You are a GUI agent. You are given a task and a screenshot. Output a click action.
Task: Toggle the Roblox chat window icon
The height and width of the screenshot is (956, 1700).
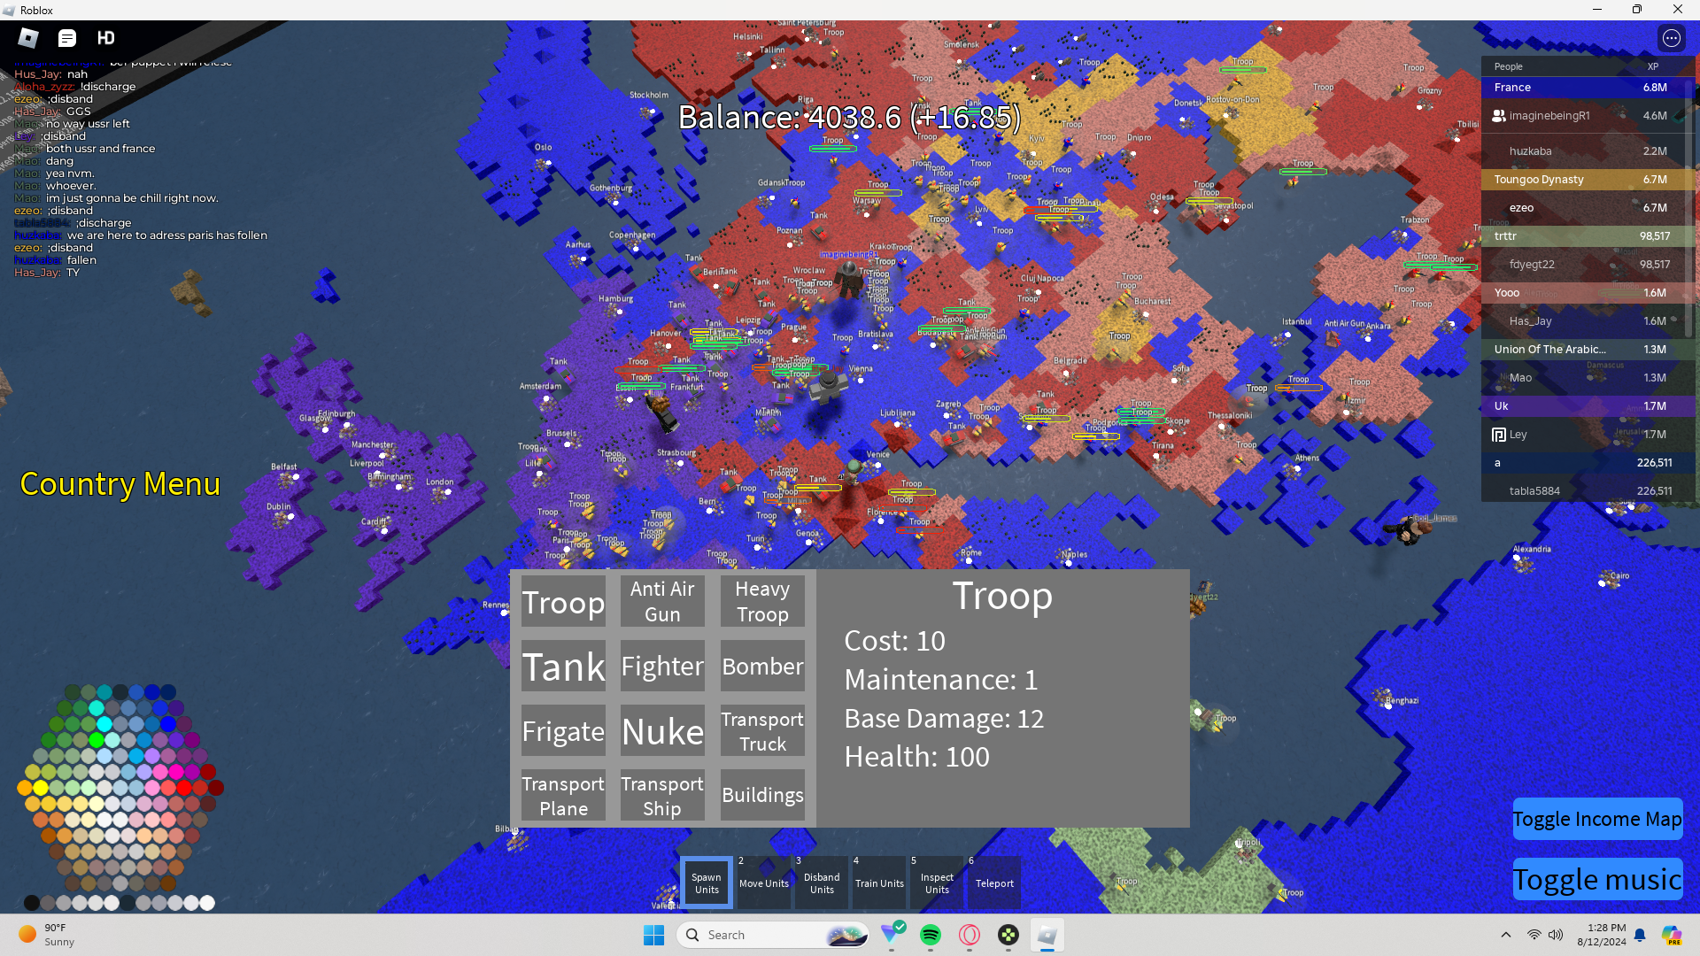coord(67,38)
